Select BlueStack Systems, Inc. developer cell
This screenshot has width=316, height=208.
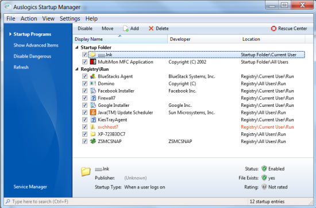tap(192, 76)
